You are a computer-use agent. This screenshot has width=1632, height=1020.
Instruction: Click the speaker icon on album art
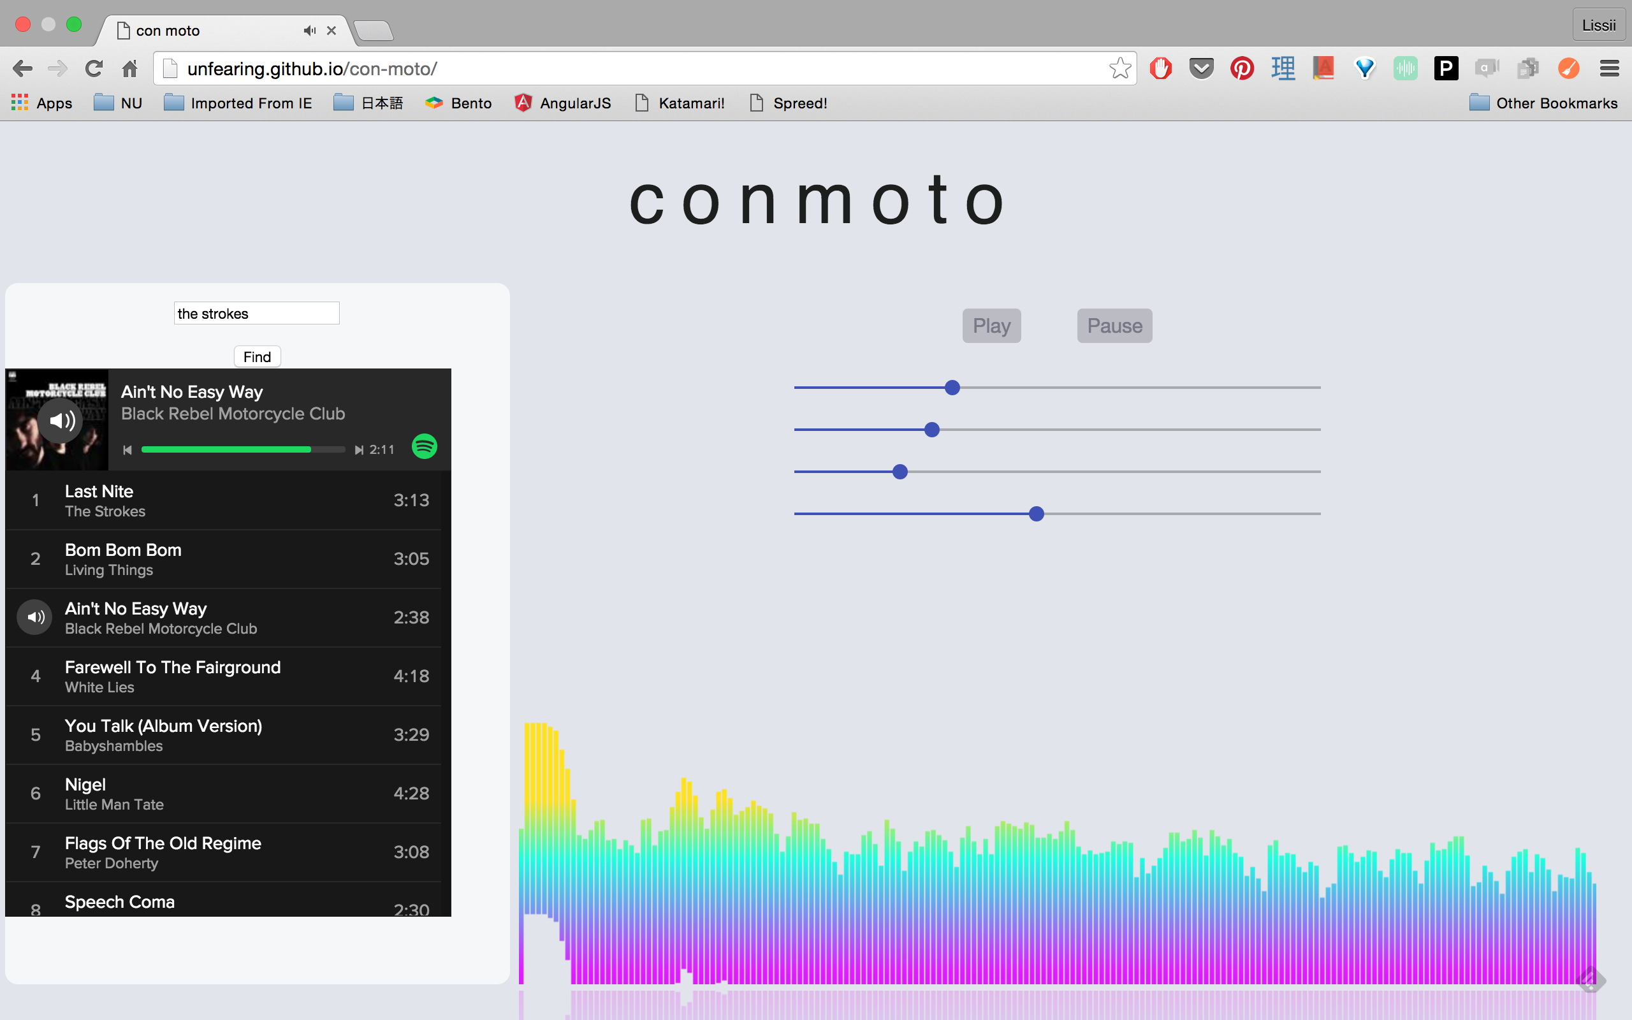pos(61,421)
